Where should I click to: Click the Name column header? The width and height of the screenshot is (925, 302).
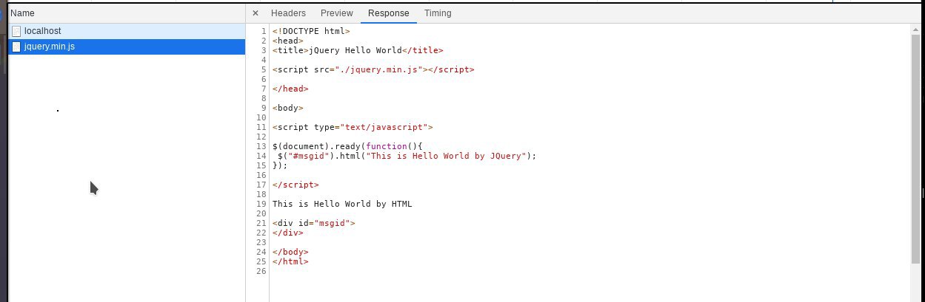pyautogui.click(x=127, y=13)
